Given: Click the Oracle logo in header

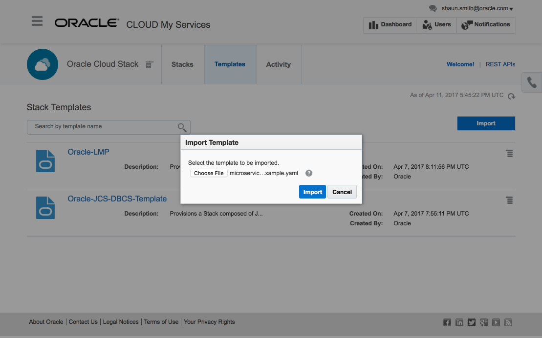Looking at the screenshot, I should click(87, 23).
